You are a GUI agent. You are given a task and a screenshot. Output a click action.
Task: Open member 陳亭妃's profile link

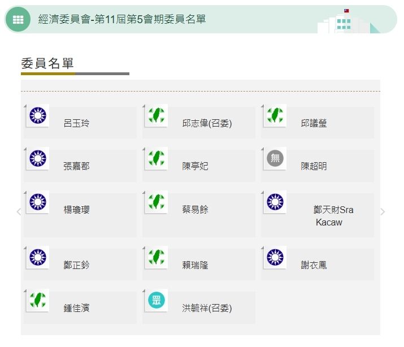pyautogui.click(x=195, y=166)
